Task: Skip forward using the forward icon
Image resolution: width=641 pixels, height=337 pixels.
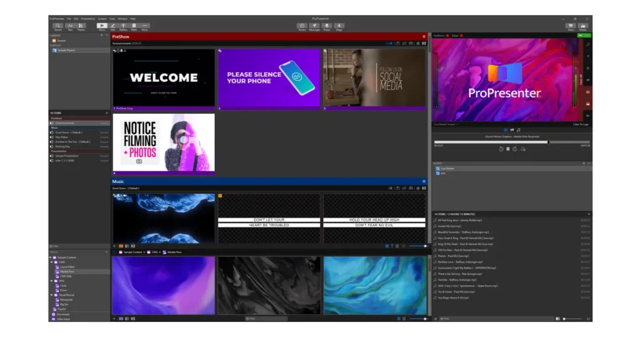Action: (x=515, y=149)
